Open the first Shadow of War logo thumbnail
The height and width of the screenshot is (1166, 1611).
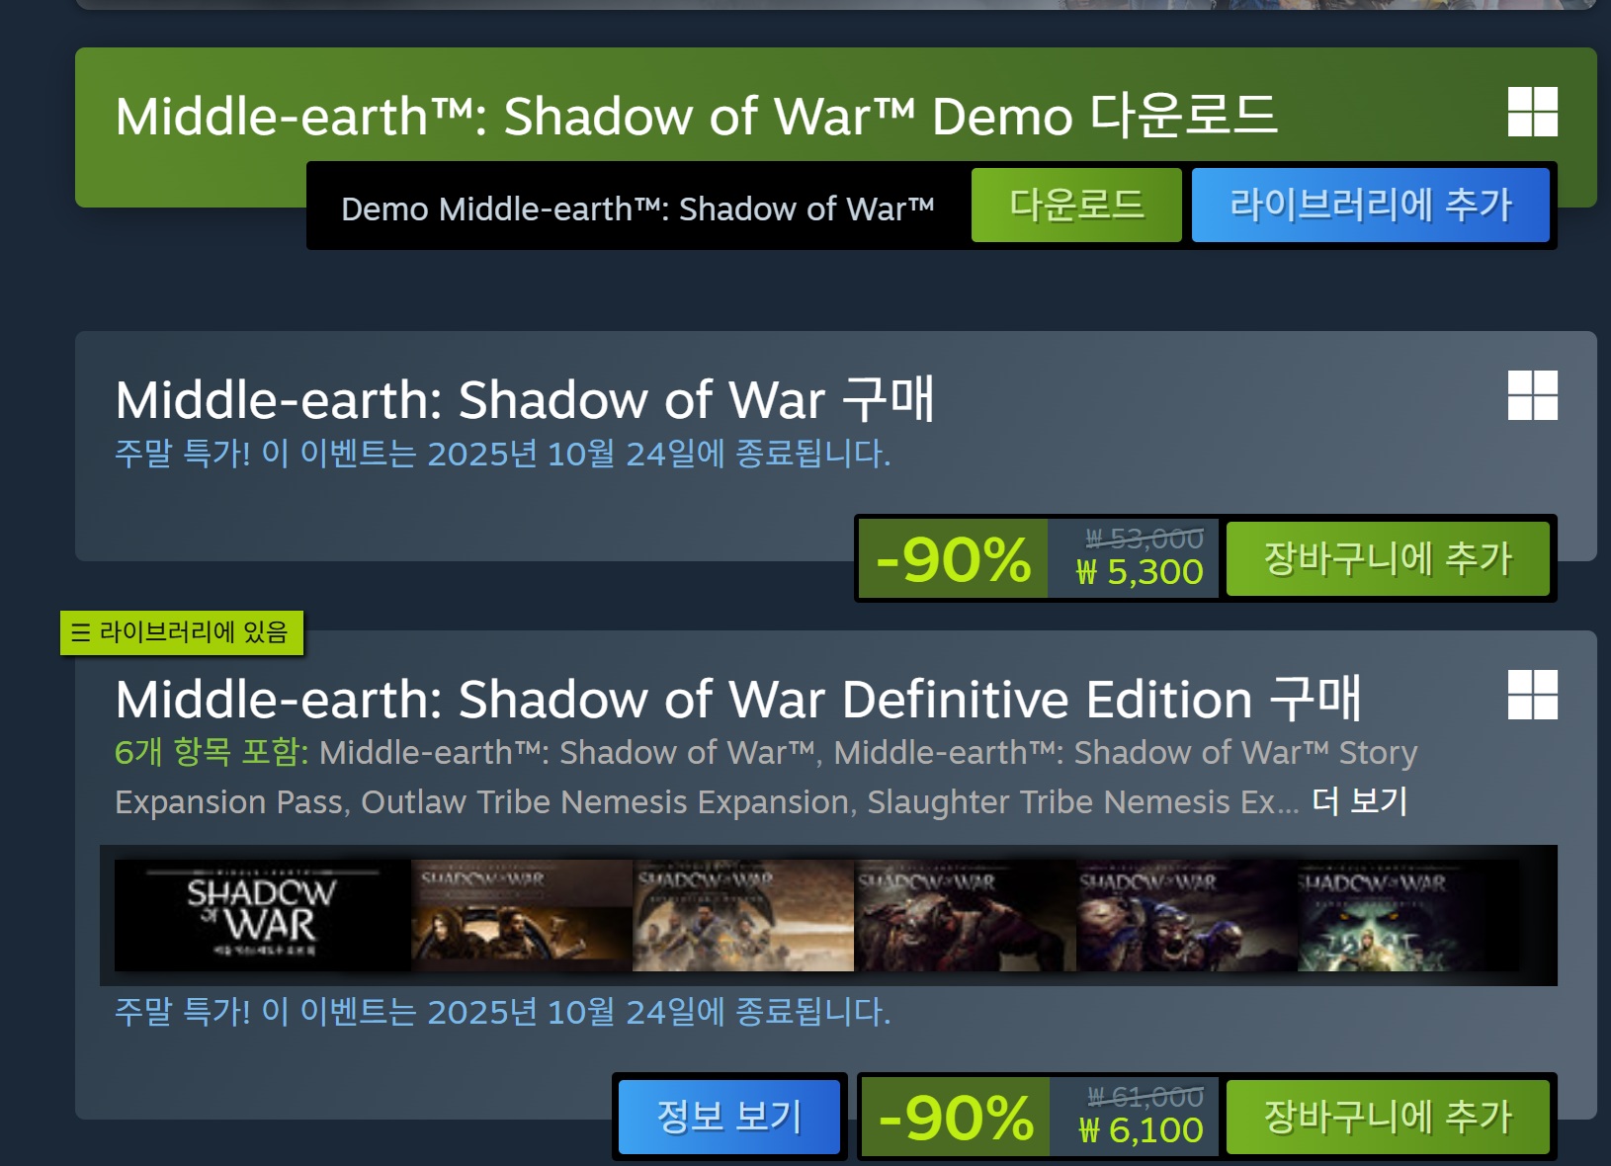click(x=263, y=915)
